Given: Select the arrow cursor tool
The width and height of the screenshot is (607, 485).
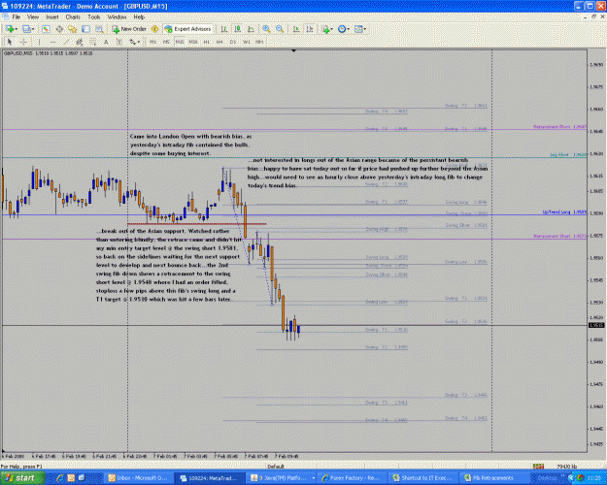Looking at the screenshot, I should coord(10,42).
